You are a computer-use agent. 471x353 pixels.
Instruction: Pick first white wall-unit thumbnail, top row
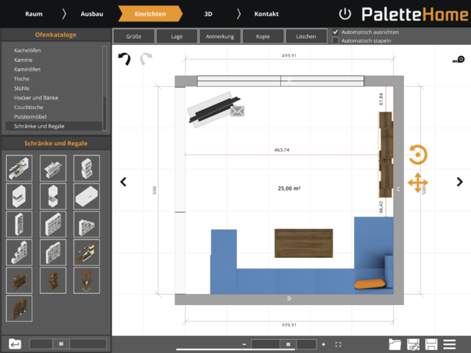(x=19, y=168)
